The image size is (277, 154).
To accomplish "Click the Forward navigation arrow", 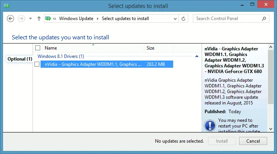I will (21, 19).
